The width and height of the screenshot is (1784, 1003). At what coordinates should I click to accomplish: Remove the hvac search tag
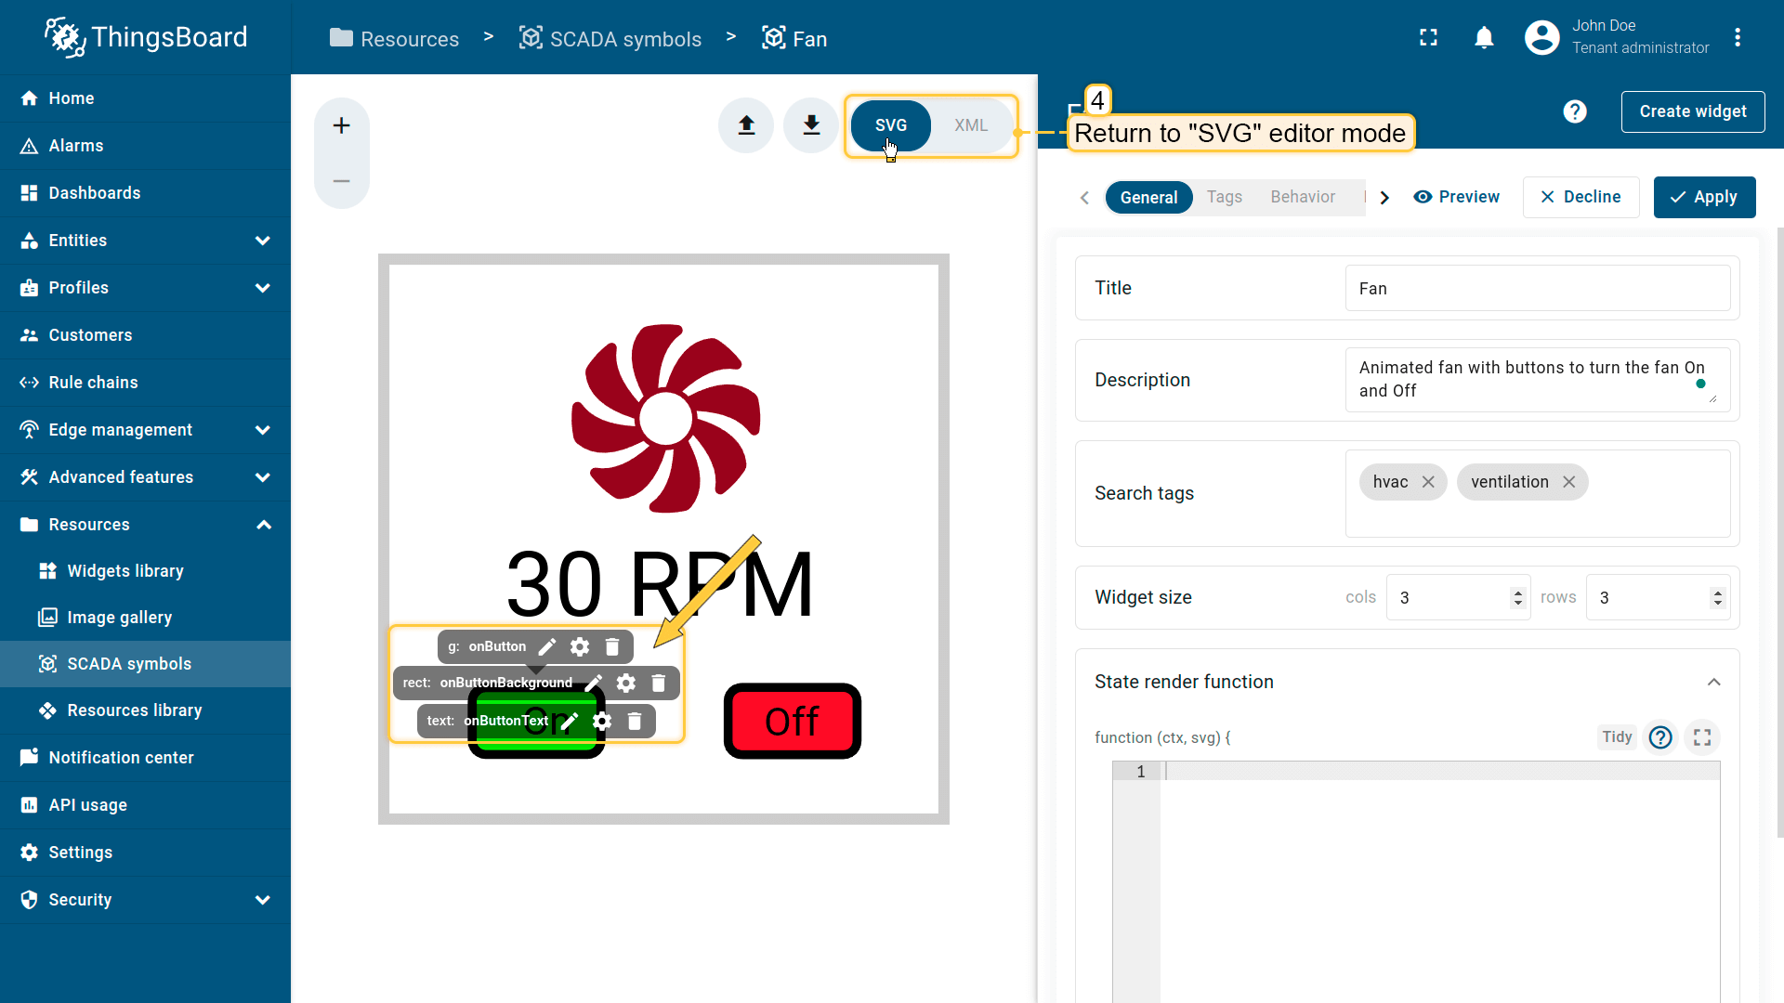coord(1428,482)
